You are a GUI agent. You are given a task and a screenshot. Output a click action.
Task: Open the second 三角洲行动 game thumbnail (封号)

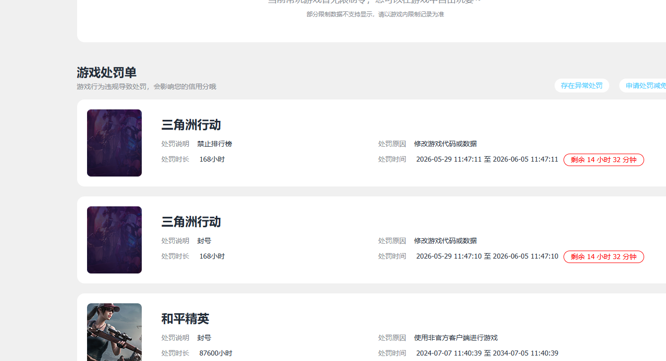point(114,240)
